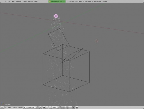Click the "Mem:35.56M" memory status text
This screenshot has height=109, width=144.
click(x=92, y=1)
